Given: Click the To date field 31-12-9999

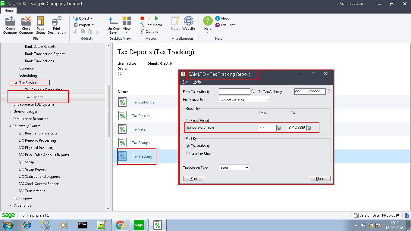Looking at the screenshot, I should tap(297, 128).
